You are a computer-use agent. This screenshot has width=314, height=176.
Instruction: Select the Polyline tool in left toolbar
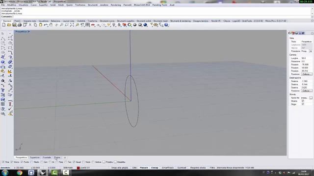point(3,38)
